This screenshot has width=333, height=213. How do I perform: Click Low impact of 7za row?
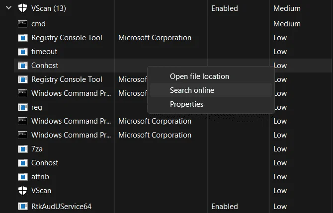(x=280, y=149)
